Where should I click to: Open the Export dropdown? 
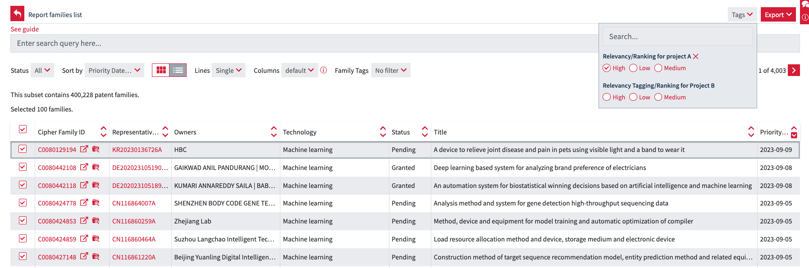[x=778, y=14]
